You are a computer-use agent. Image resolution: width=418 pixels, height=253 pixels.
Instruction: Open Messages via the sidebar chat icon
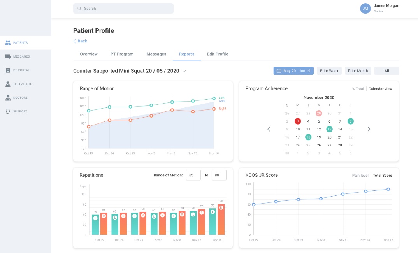tap(8, 56)
